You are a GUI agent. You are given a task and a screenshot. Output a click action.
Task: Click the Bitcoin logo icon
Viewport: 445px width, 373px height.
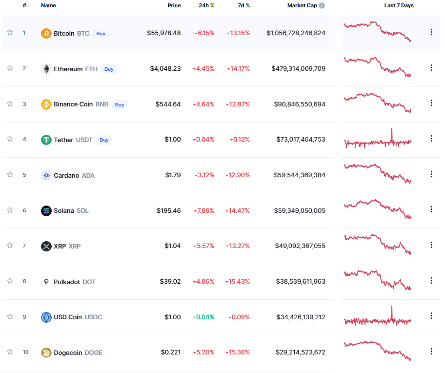tap(46, 34)
